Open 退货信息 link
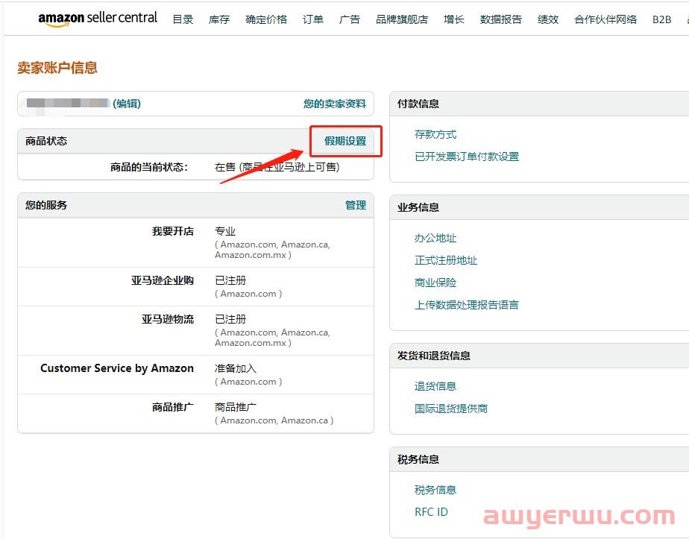The width and height of the screenshot is (689, 539). 435,386
